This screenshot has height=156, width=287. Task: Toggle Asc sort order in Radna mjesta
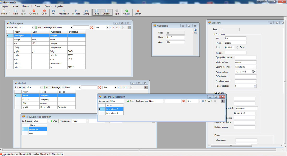[38, 27]
